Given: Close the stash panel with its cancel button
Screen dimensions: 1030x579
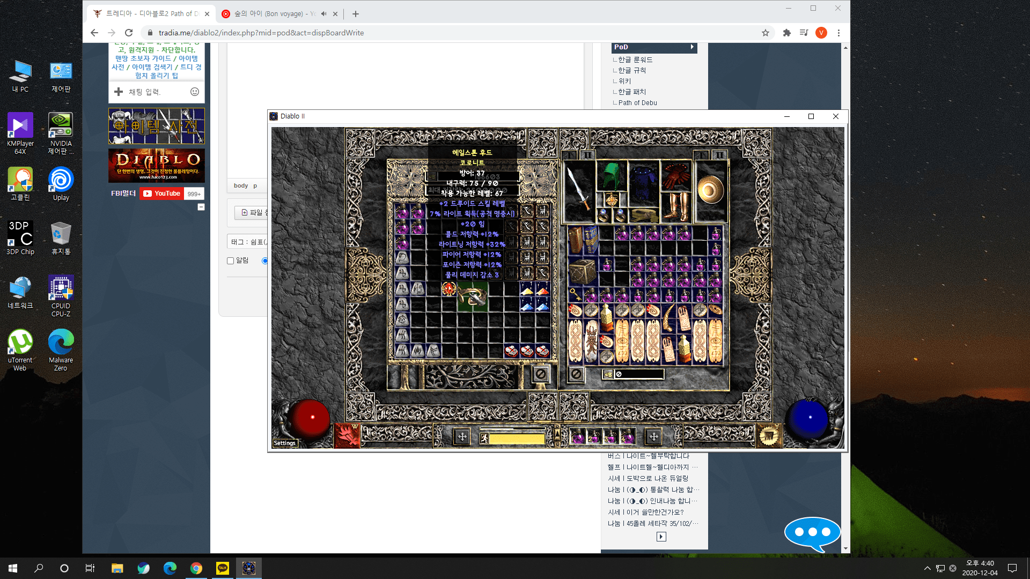Looking at the screenshot, I should click(541, 374).
